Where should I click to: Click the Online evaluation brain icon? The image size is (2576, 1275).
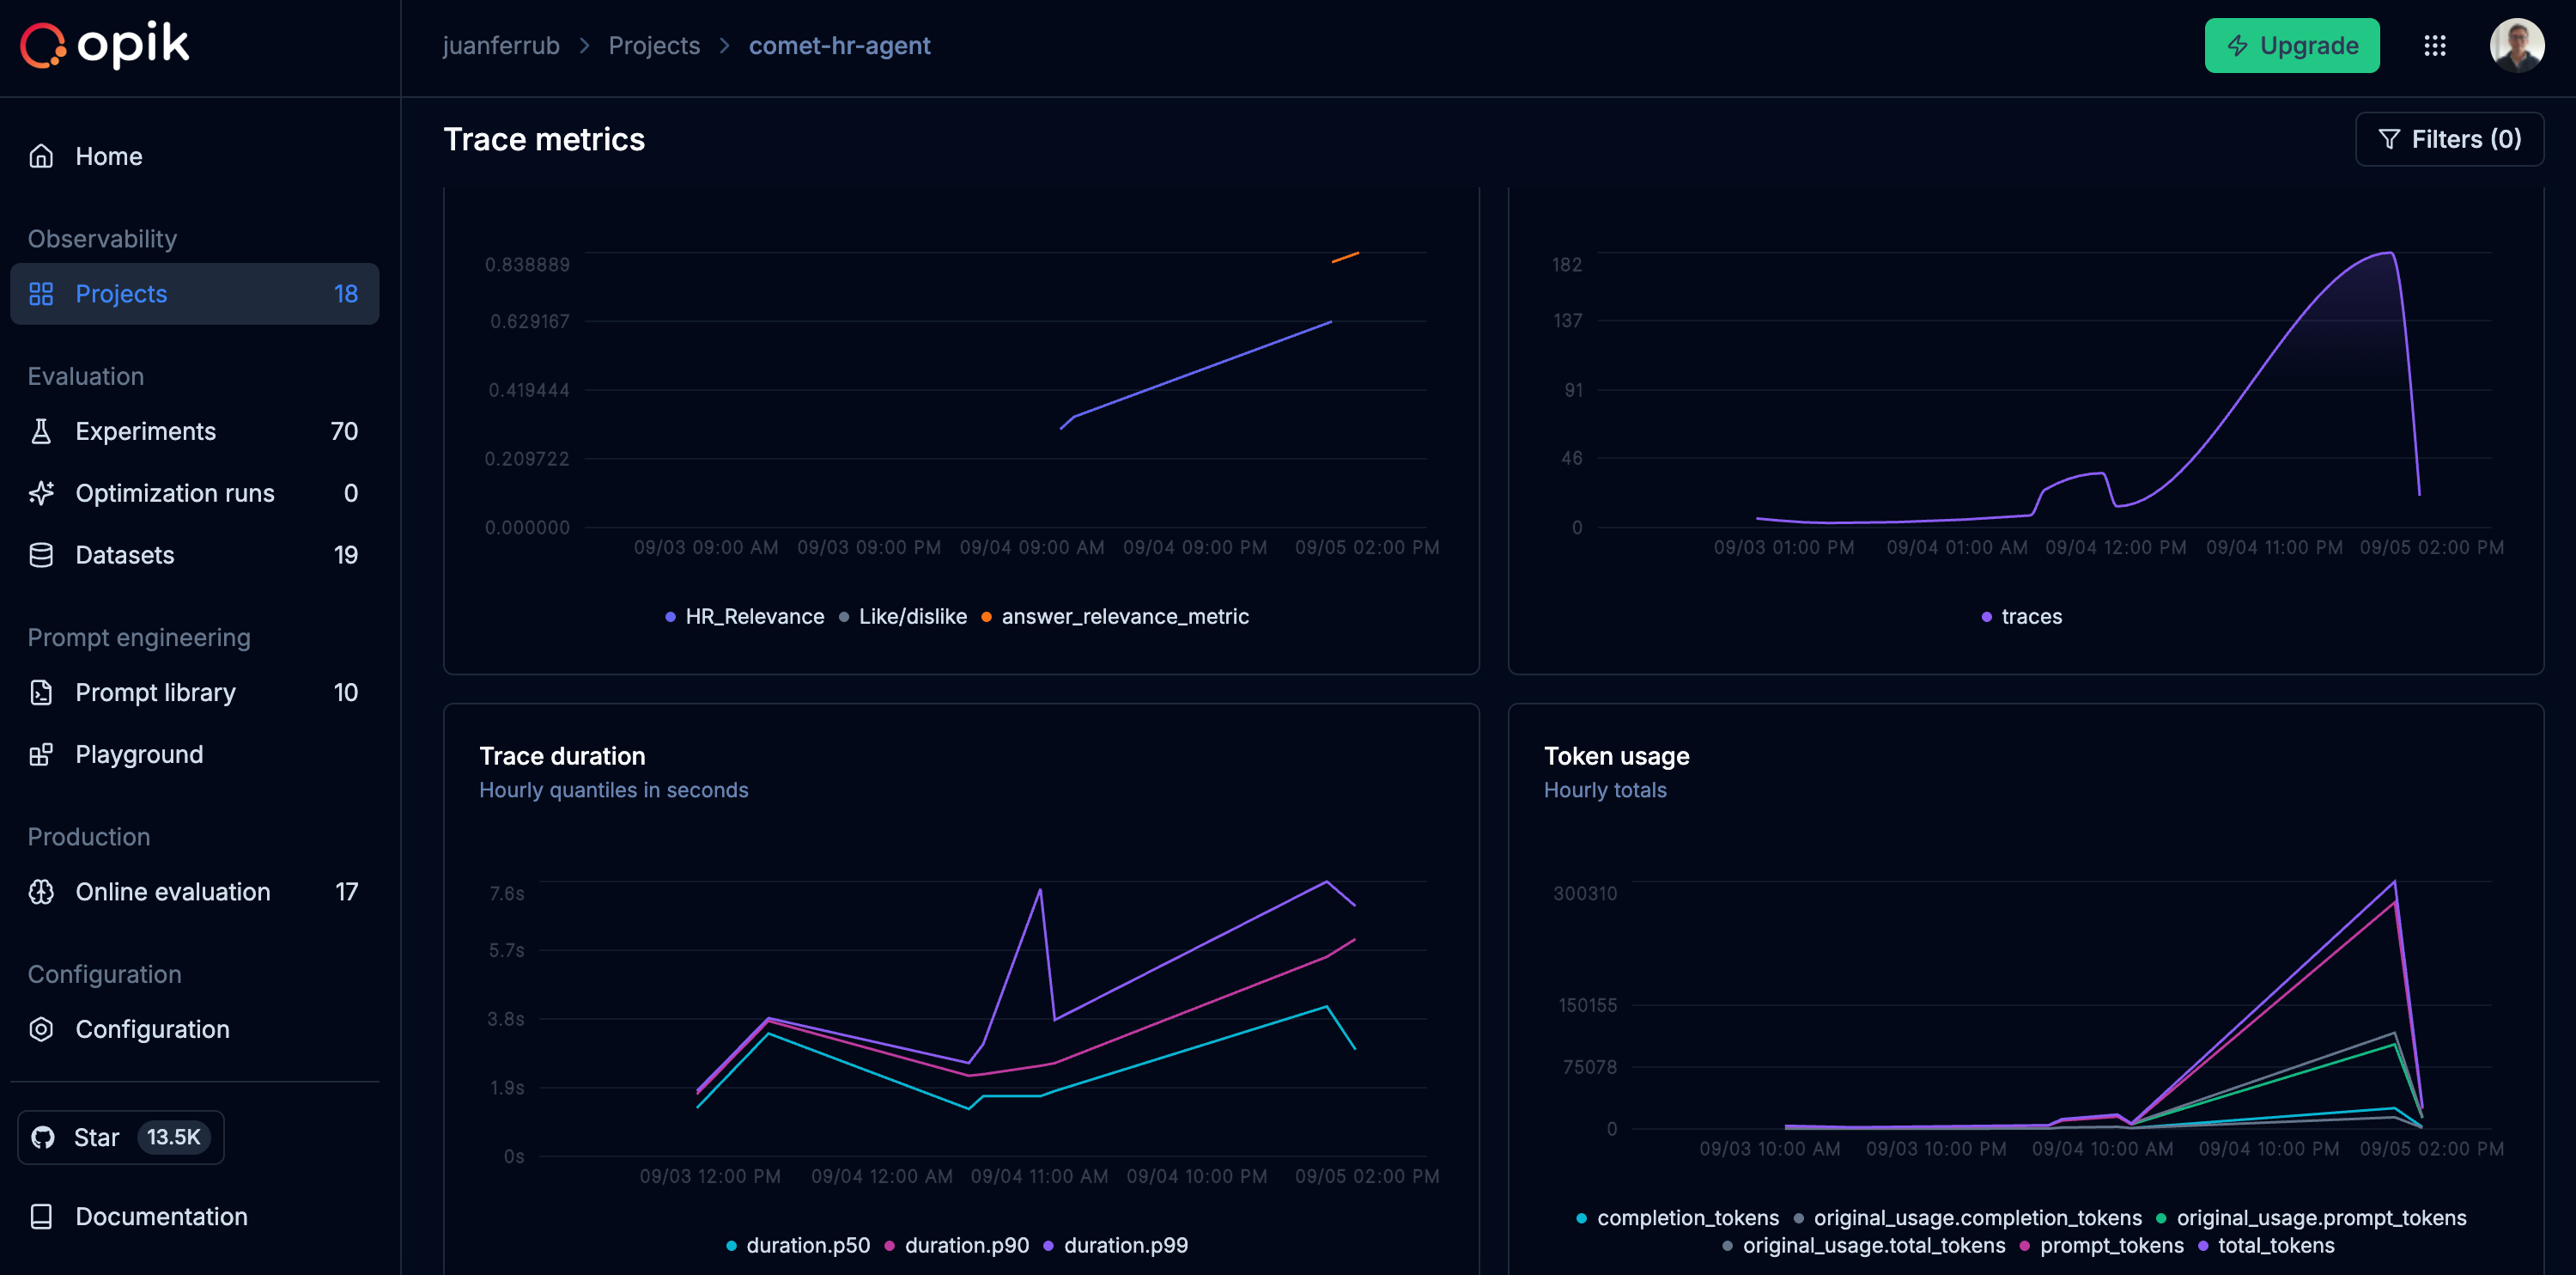pos(41,892)
